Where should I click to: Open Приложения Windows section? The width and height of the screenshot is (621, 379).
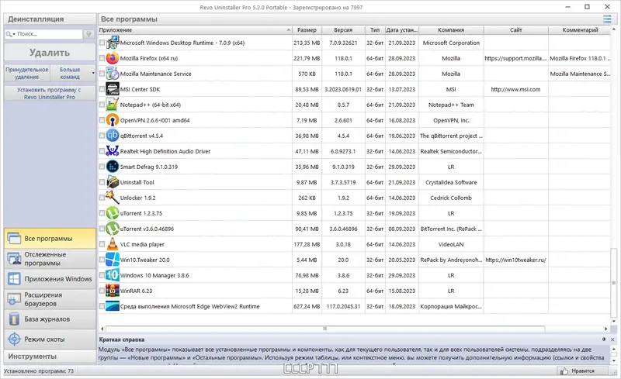point(50,279)
